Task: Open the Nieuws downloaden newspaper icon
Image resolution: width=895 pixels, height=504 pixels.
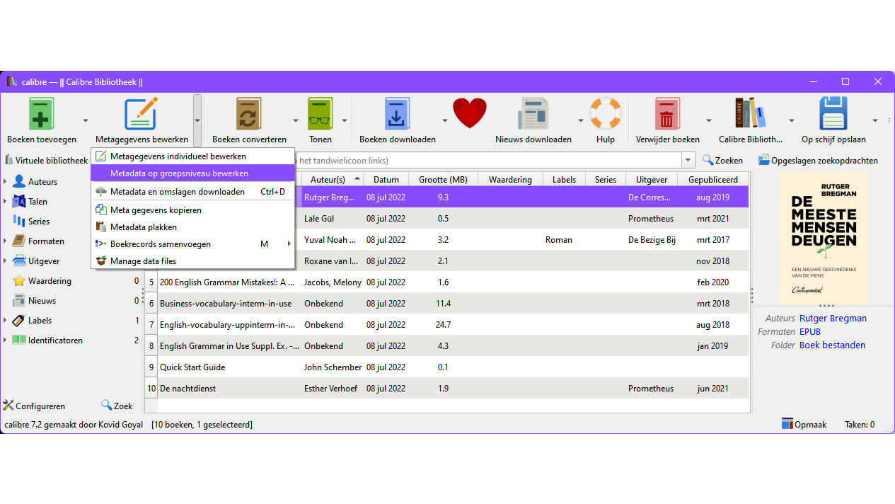Action: [533, 114]
